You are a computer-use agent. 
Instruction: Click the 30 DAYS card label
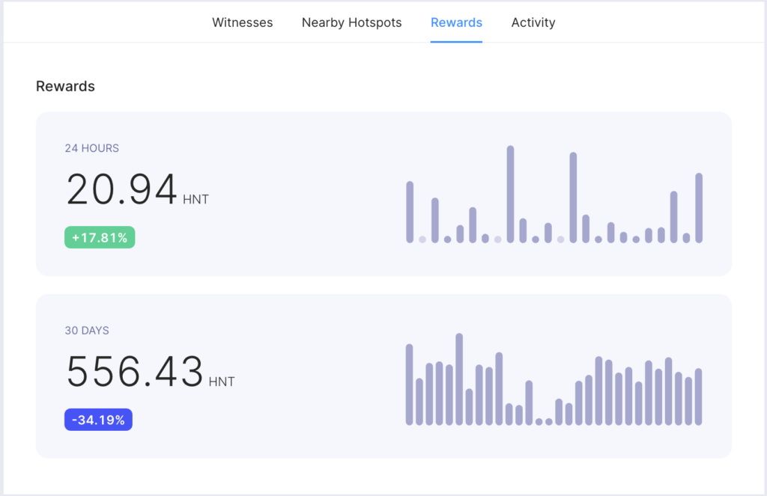click(87, 330)
